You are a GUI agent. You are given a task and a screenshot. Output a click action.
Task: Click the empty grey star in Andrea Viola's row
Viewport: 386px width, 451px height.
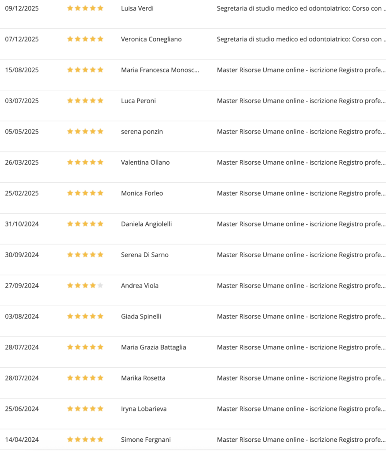pos(100,286)
